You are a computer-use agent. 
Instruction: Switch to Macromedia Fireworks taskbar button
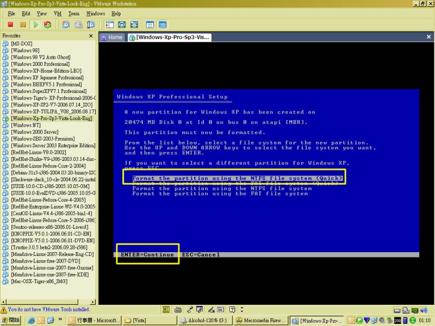(260, 321)
